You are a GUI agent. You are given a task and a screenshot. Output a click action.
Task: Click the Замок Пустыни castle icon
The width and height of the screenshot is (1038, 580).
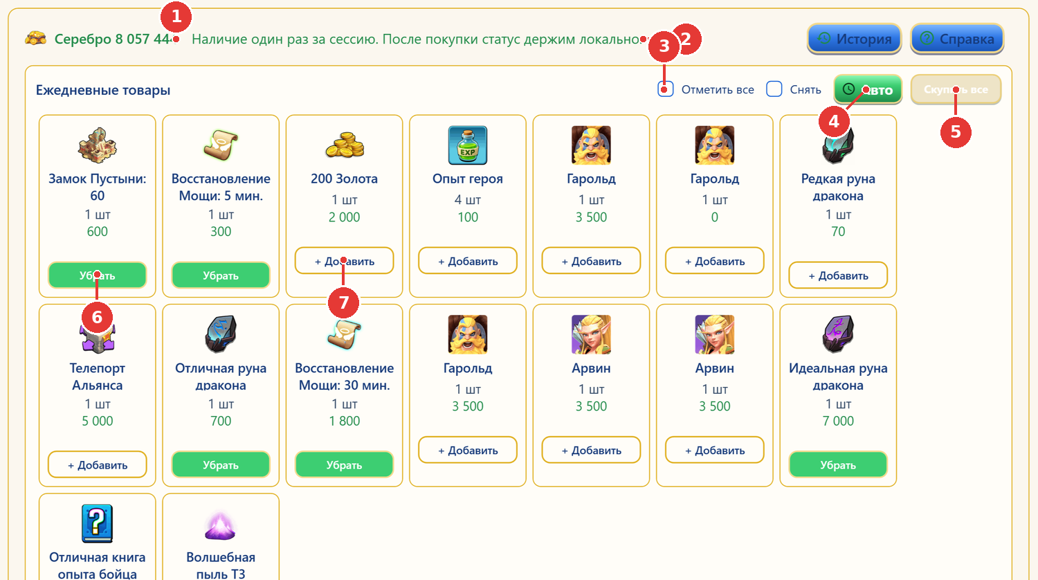point(97,145)
